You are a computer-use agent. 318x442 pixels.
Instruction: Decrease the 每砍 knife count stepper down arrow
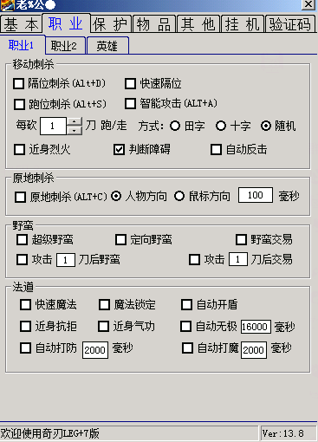[x=75, y=130]
